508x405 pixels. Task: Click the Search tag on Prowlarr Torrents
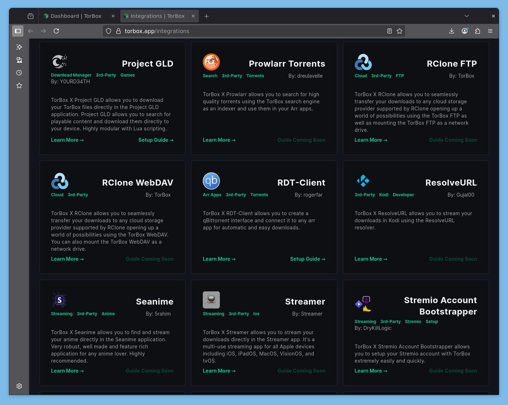(x=210, y=76)
